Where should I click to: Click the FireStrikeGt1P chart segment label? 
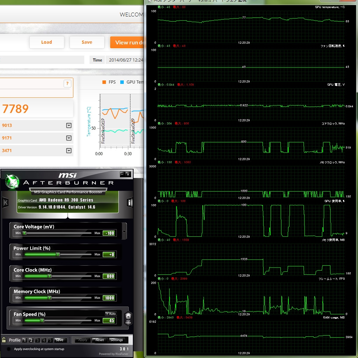click(103, 131)
